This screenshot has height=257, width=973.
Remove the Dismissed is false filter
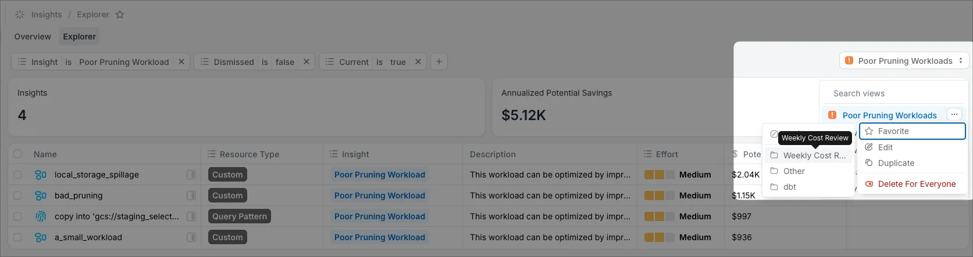[x=306, y=61]
